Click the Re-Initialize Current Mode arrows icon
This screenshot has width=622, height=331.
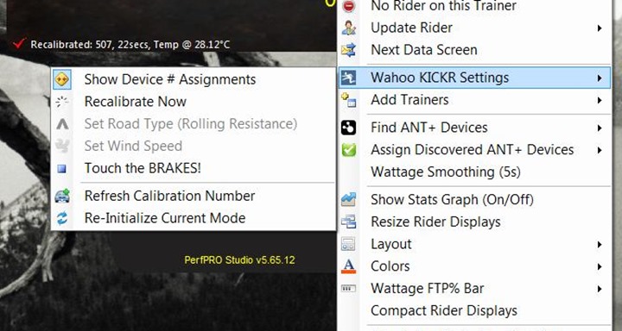(x=62, y=218)
